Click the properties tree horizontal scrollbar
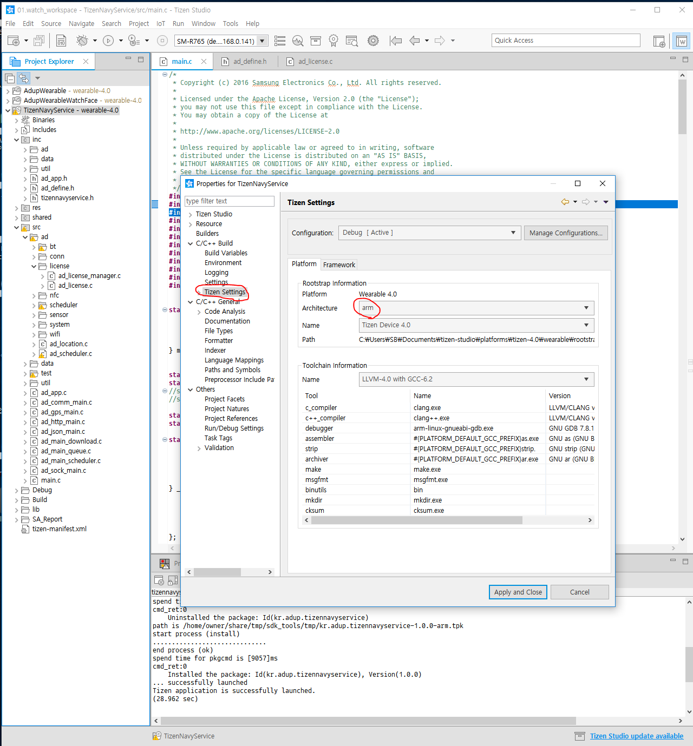 [x=218, y=572]
